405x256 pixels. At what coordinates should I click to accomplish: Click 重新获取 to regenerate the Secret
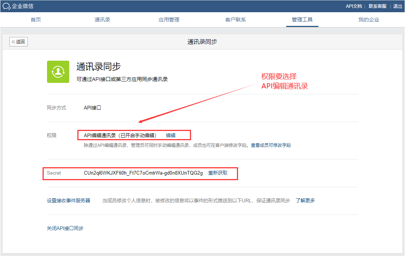tap(218, 173)
